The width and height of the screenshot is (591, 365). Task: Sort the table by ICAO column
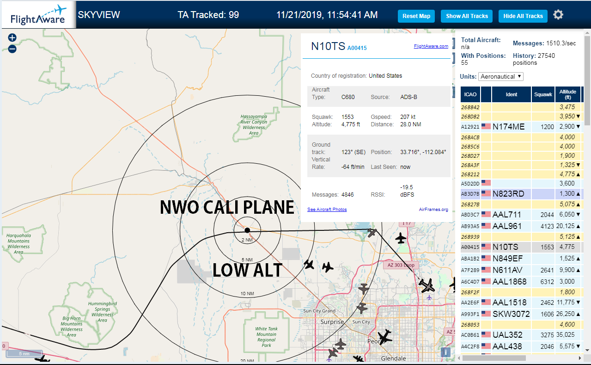click(470, 94)
